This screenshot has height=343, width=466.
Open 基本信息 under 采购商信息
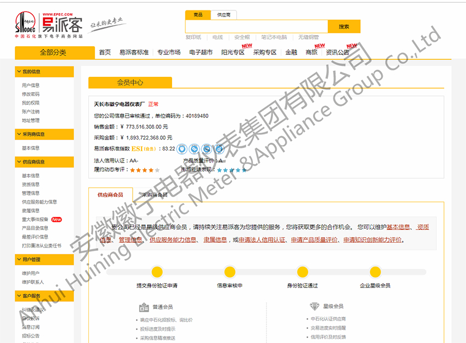pyautogui.click(x=31, y=148)
